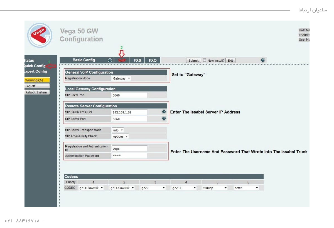Open priority 5 codec t38udp dropdown
This screenshot has height=228, width=334.
pos(215,188)
